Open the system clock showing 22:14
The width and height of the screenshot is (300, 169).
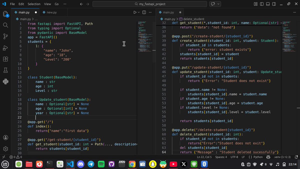(292, 164)
